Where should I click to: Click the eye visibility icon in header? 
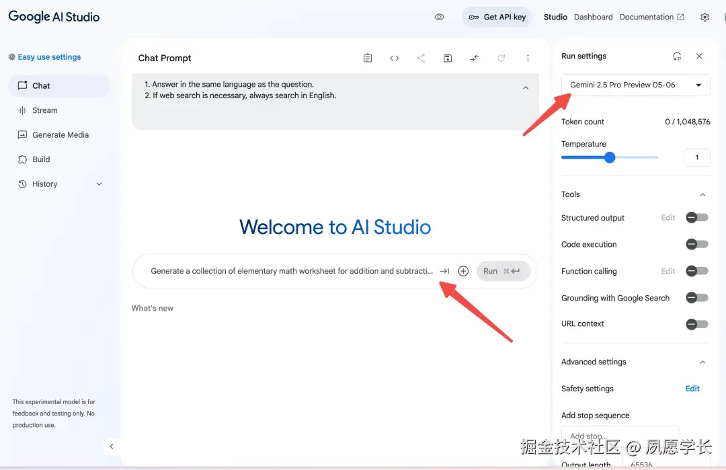(x=440, y=17)
